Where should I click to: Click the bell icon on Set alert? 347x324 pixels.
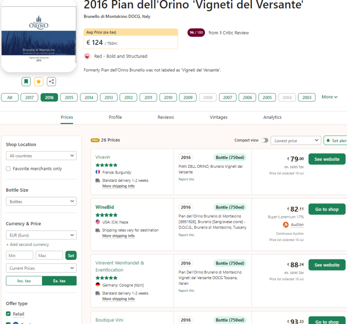click(328, 140)
